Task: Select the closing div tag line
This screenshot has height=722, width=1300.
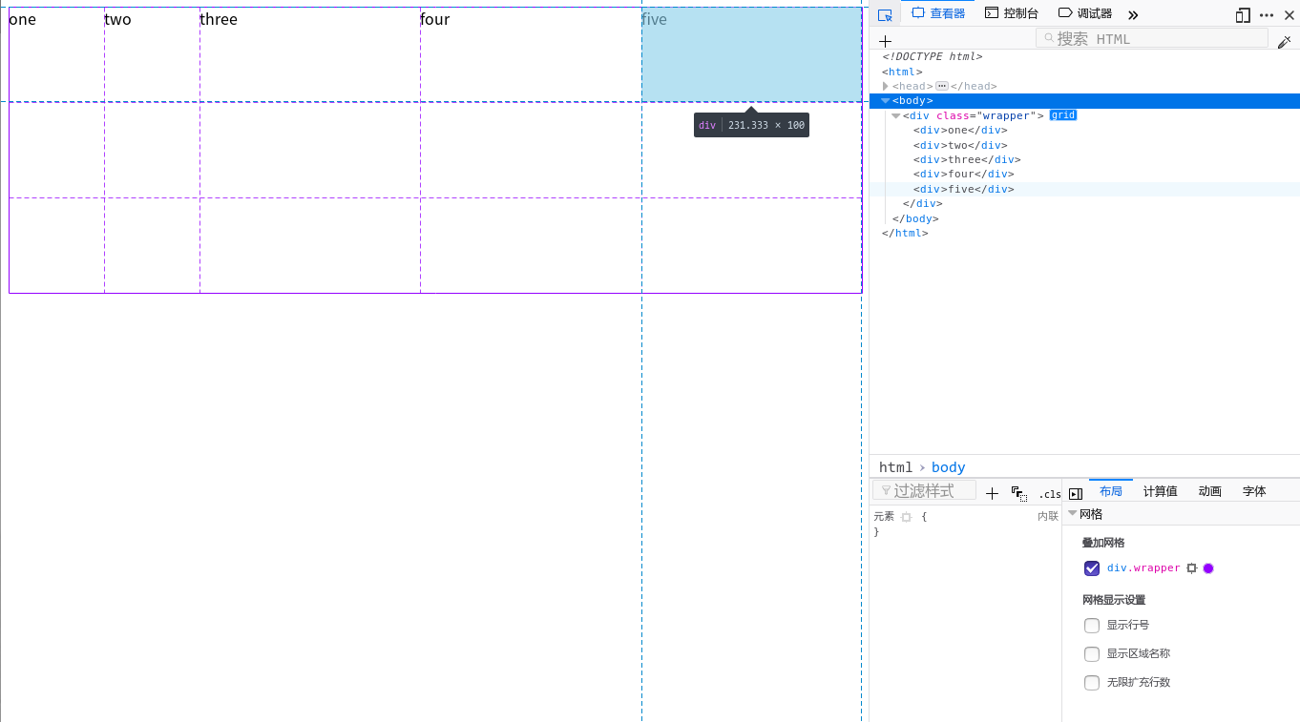Action: point(923,204)
